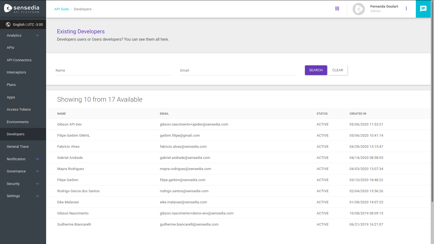This screenshot has height=244, width=434.
Task: Expand the Notification submenu
Action: click(x=37, y=159)
